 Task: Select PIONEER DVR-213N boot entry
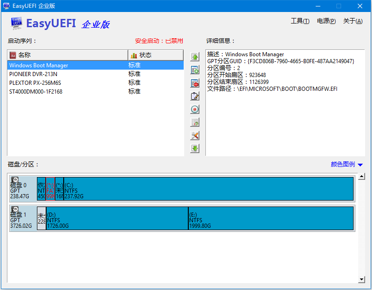tap(96, 74)
